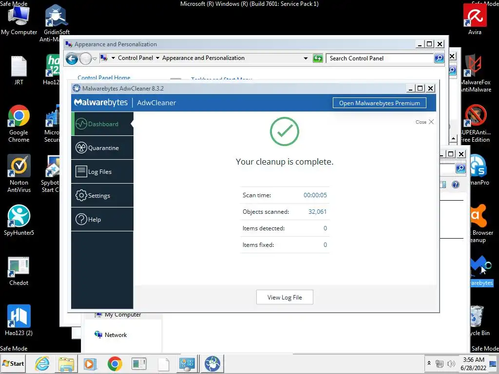Image resolution: width=499 pixels, height=374 pixels.
Task: Click the search magnifier in Control Panel
Action: pos(439,58)
